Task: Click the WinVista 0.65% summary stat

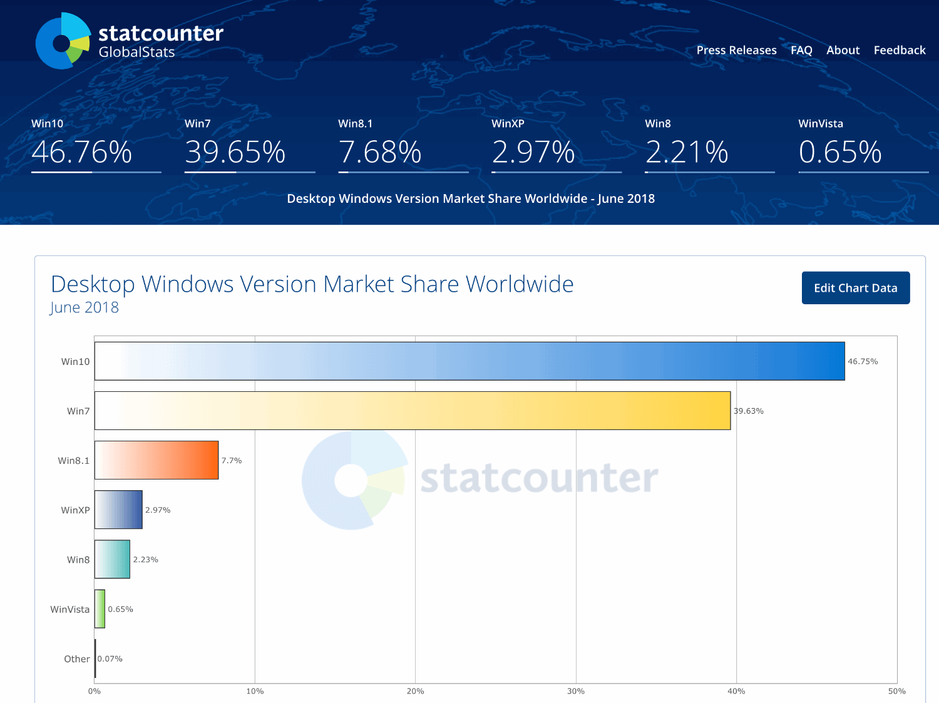Action: click(x=841, y=150)
